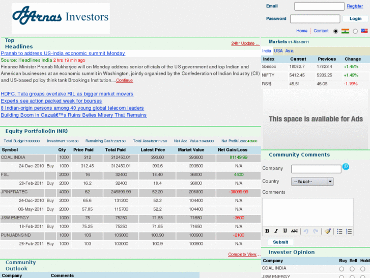The width and height of the screenshot is (370, 278).
Task: Click the -38099.99 loss value
Action: click(x=238, y=192)
